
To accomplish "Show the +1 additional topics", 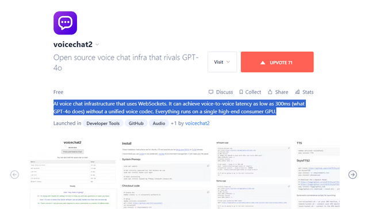I will (x=174, y=123).
